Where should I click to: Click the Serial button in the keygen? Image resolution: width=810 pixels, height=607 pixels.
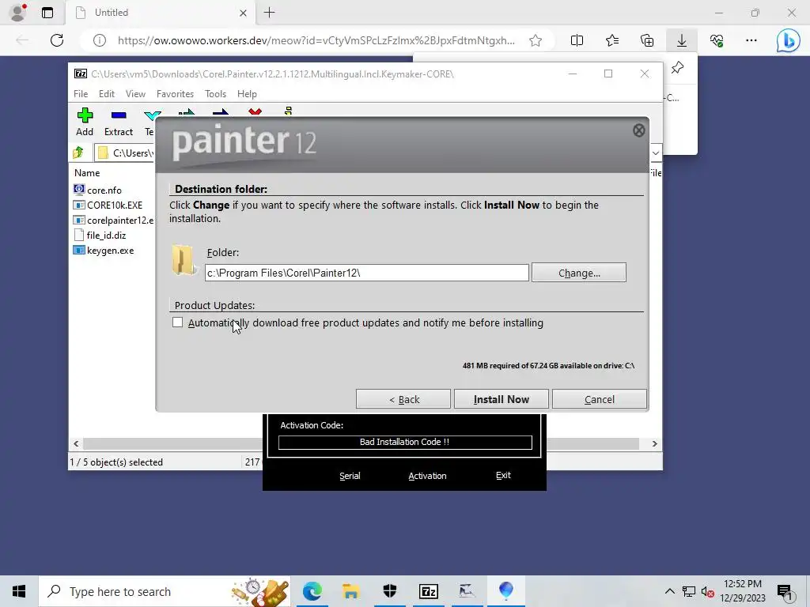tap(350, 476)
